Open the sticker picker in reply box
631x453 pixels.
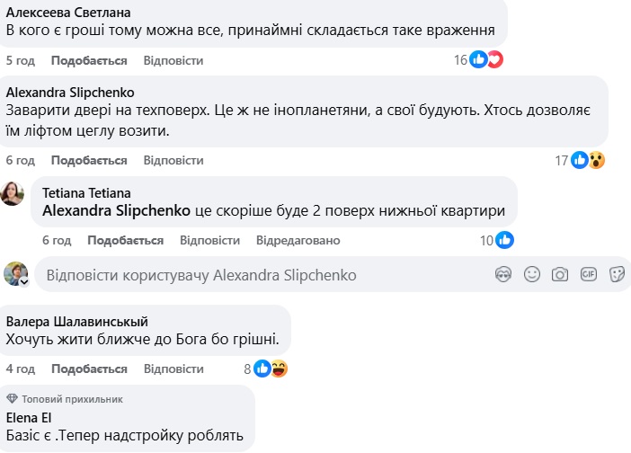click(x=617, y=274)
